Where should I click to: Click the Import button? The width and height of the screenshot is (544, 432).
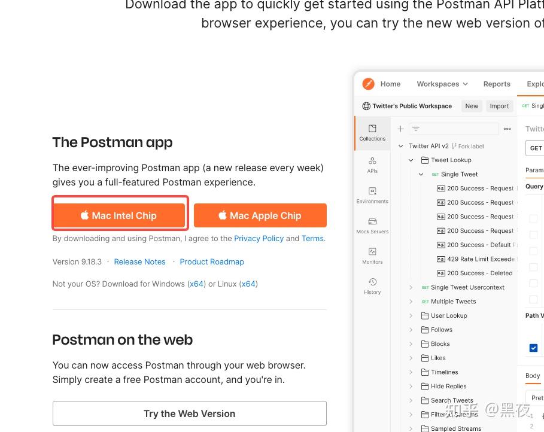[x=499, y=106]
